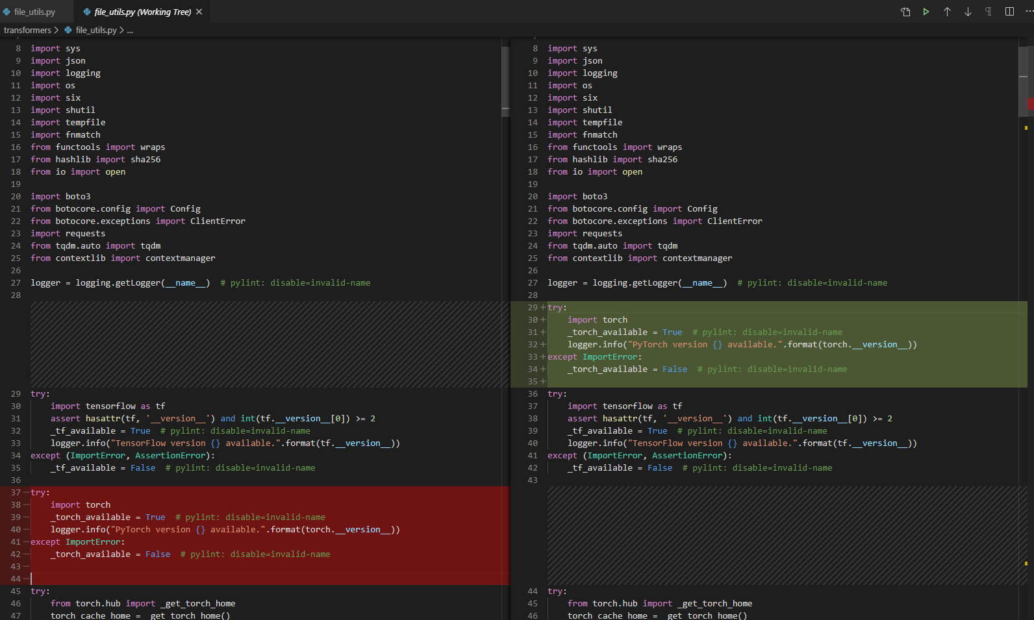Click the split editor layout icon

click(1009, 12)
